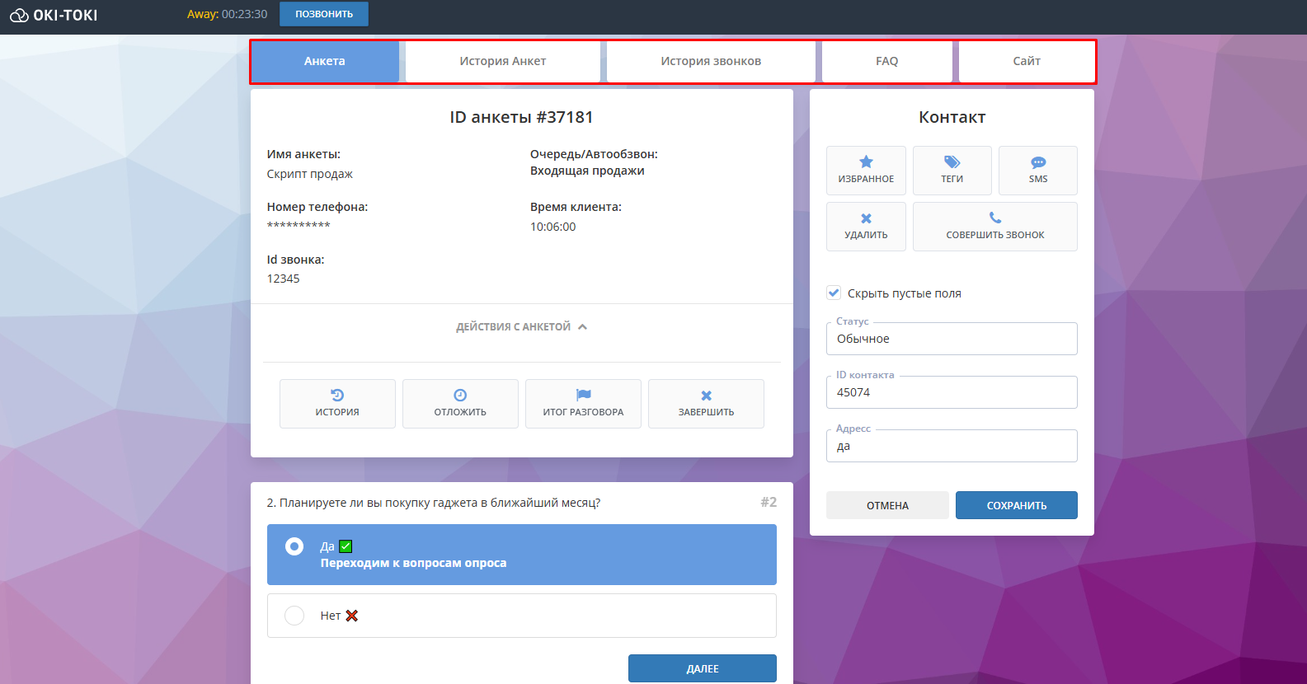
Task: Open the Теги tags button
Action: (x=952, y=170)
